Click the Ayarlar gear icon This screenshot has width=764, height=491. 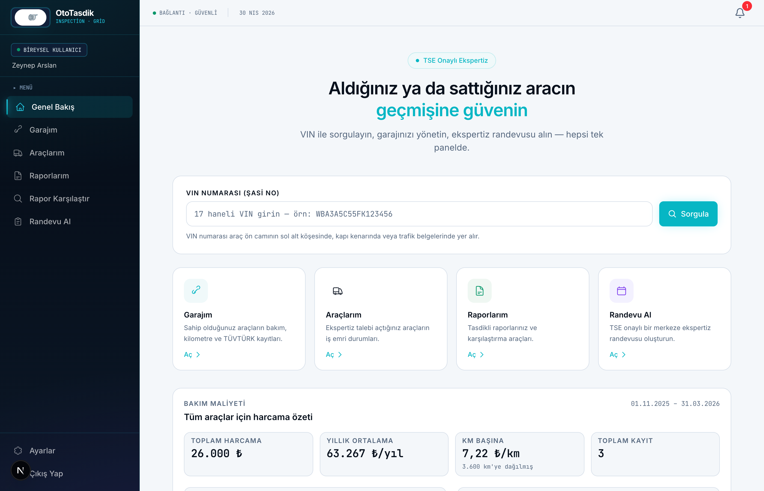[18, 451]
